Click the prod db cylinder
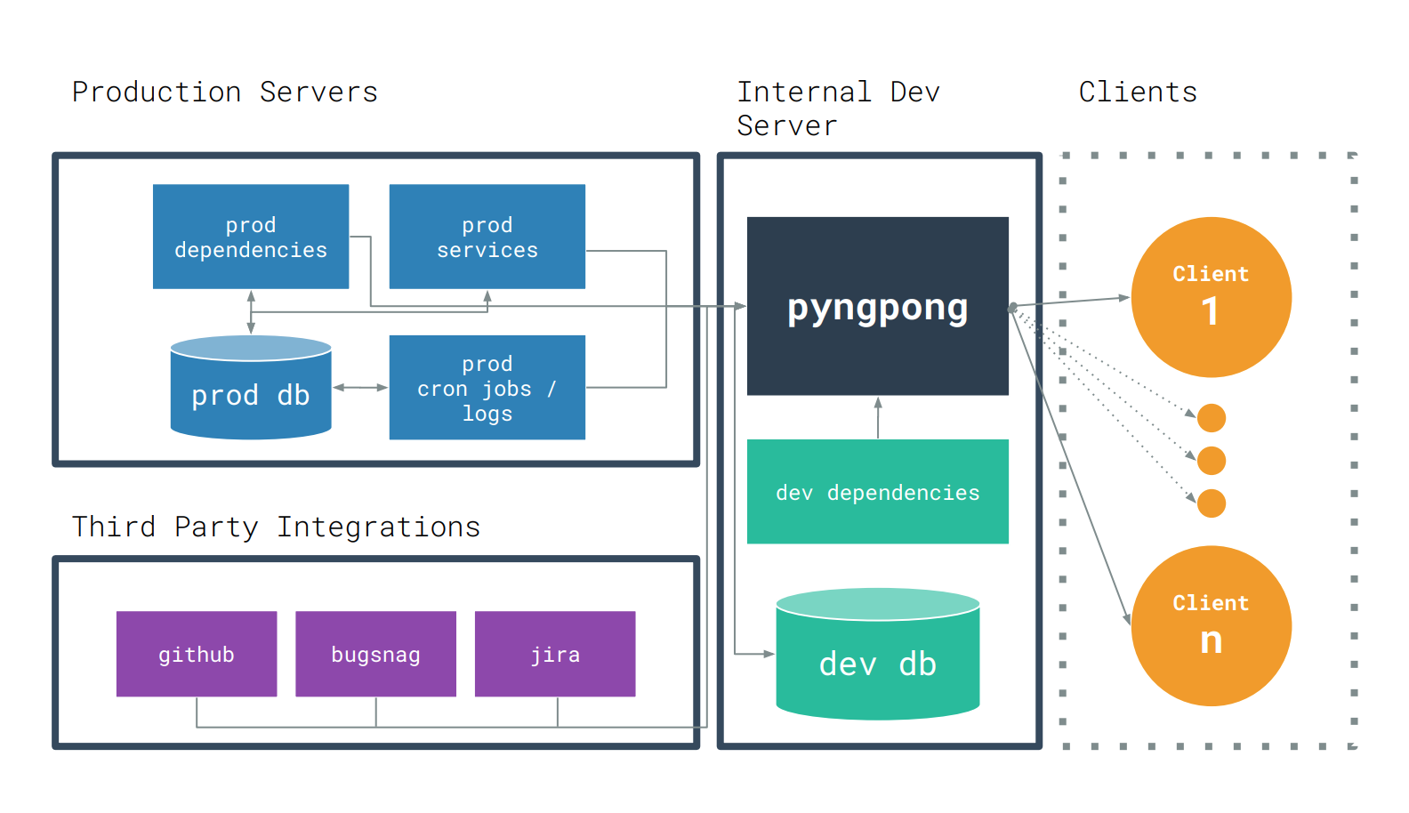Viewport: 1409px width, 813px height. (x=251, y=387)
